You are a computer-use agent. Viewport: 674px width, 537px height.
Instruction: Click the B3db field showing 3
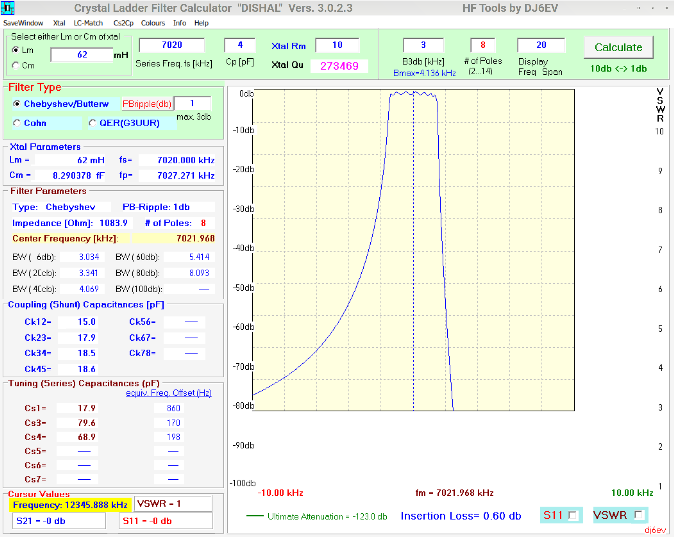pos(423,45)
